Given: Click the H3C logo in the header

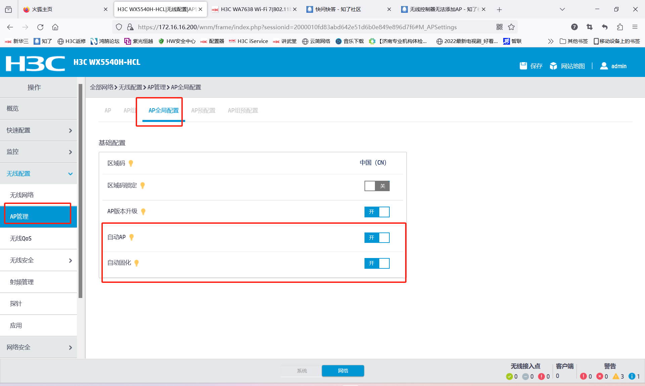Looking at the screenshot, I should [x=35, y=63].
